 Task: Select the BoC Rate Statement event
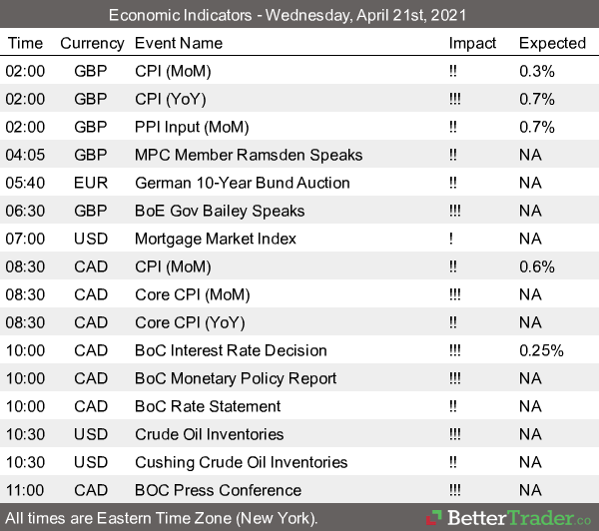208,406
